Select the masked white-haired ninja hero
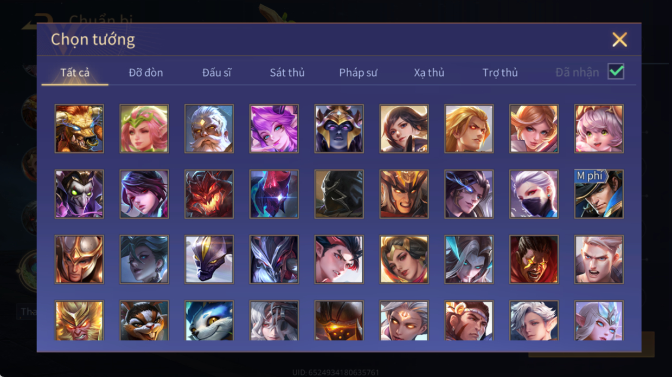The image size is (672, 377). tap(534, 194)
